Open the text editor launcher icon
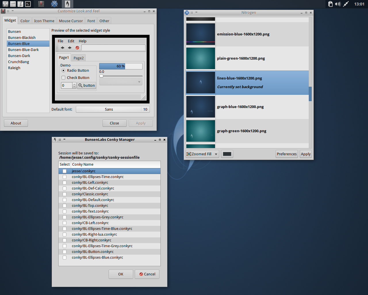 pyautogui.click(x=20, y=4)
